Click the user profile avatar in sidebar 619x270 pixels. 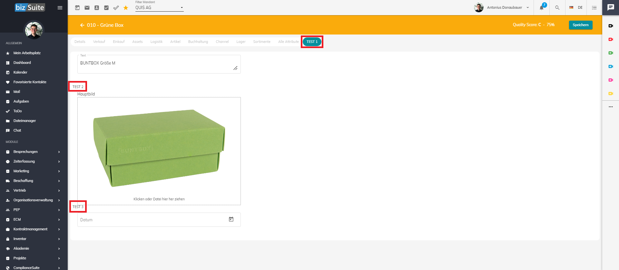click(x=34, y=30)
